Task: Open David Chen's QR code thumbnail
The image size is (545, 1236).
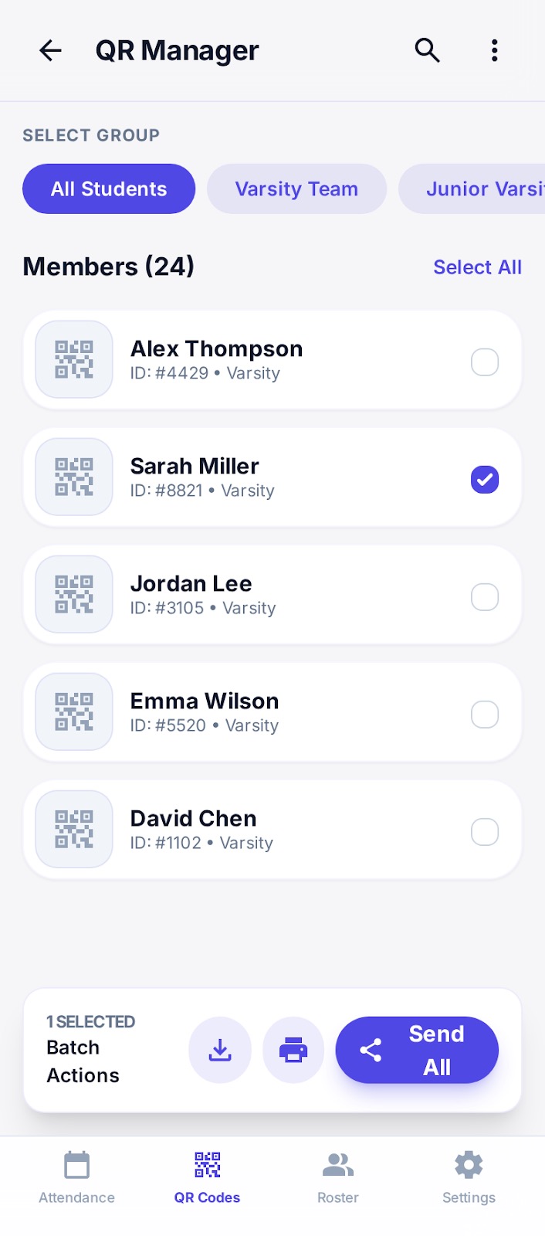Action: coord(73,829)
